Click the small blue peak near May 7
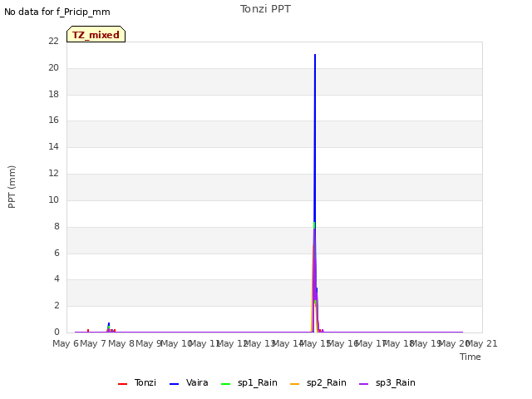This screenshot has width=532, height=399. 109,323
